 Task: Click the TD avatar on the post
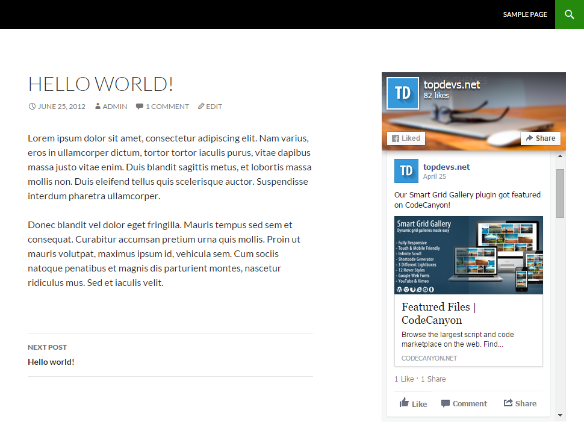[406, 171]
